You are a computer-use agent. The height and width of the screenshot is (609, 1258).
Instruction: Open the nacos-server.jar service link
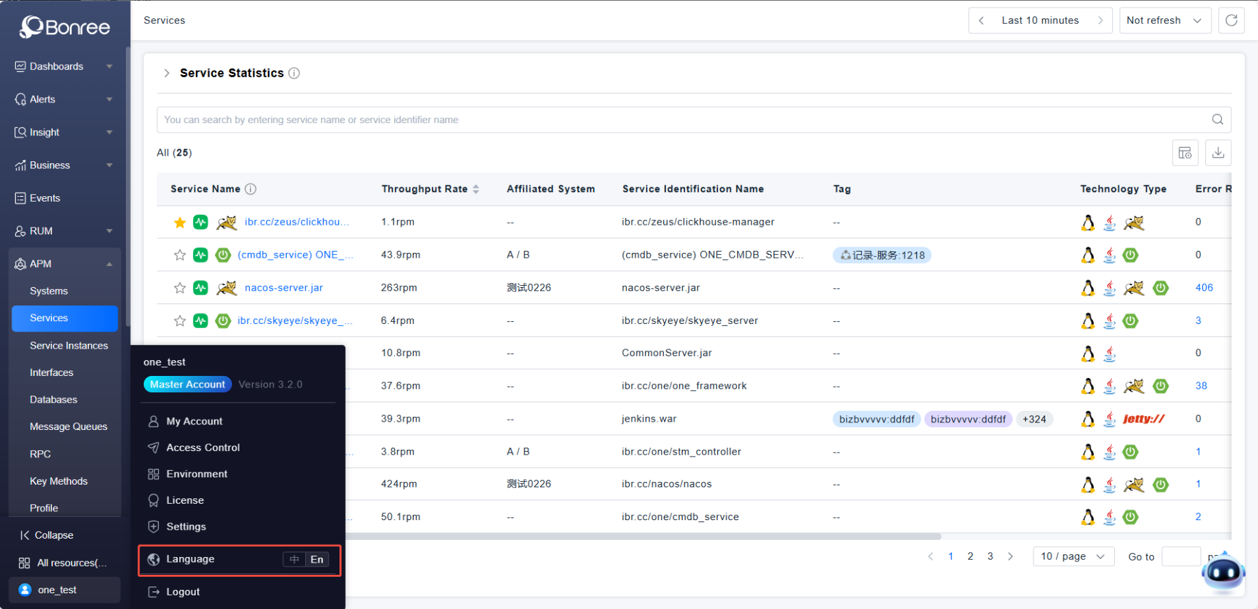tap(283, 288)
